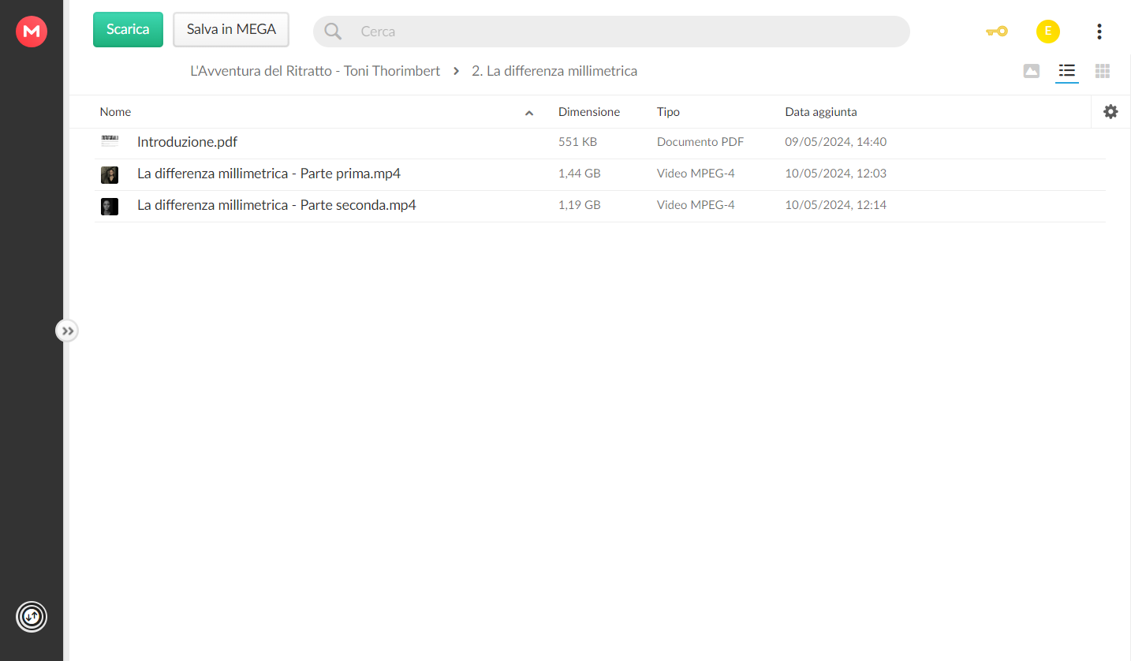
Task: Open the recovery key icon
Action: tap(997, 32)
